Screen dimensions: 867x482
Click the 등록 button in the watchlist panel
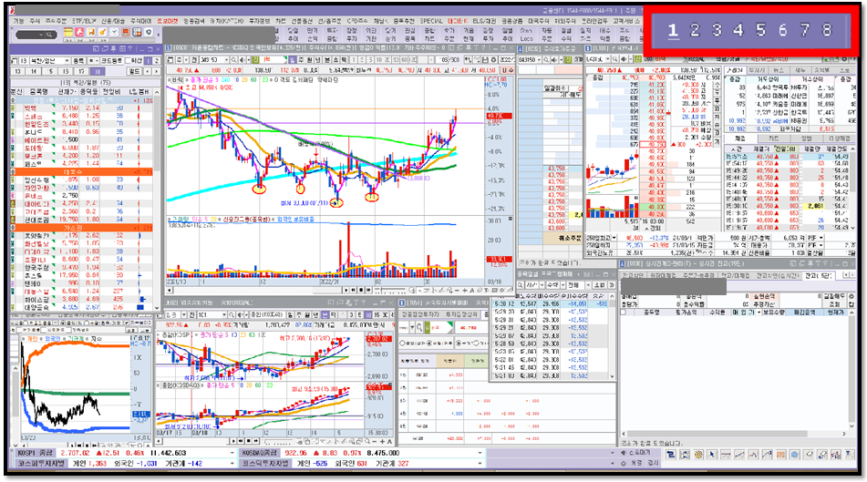tap(78, 61)
